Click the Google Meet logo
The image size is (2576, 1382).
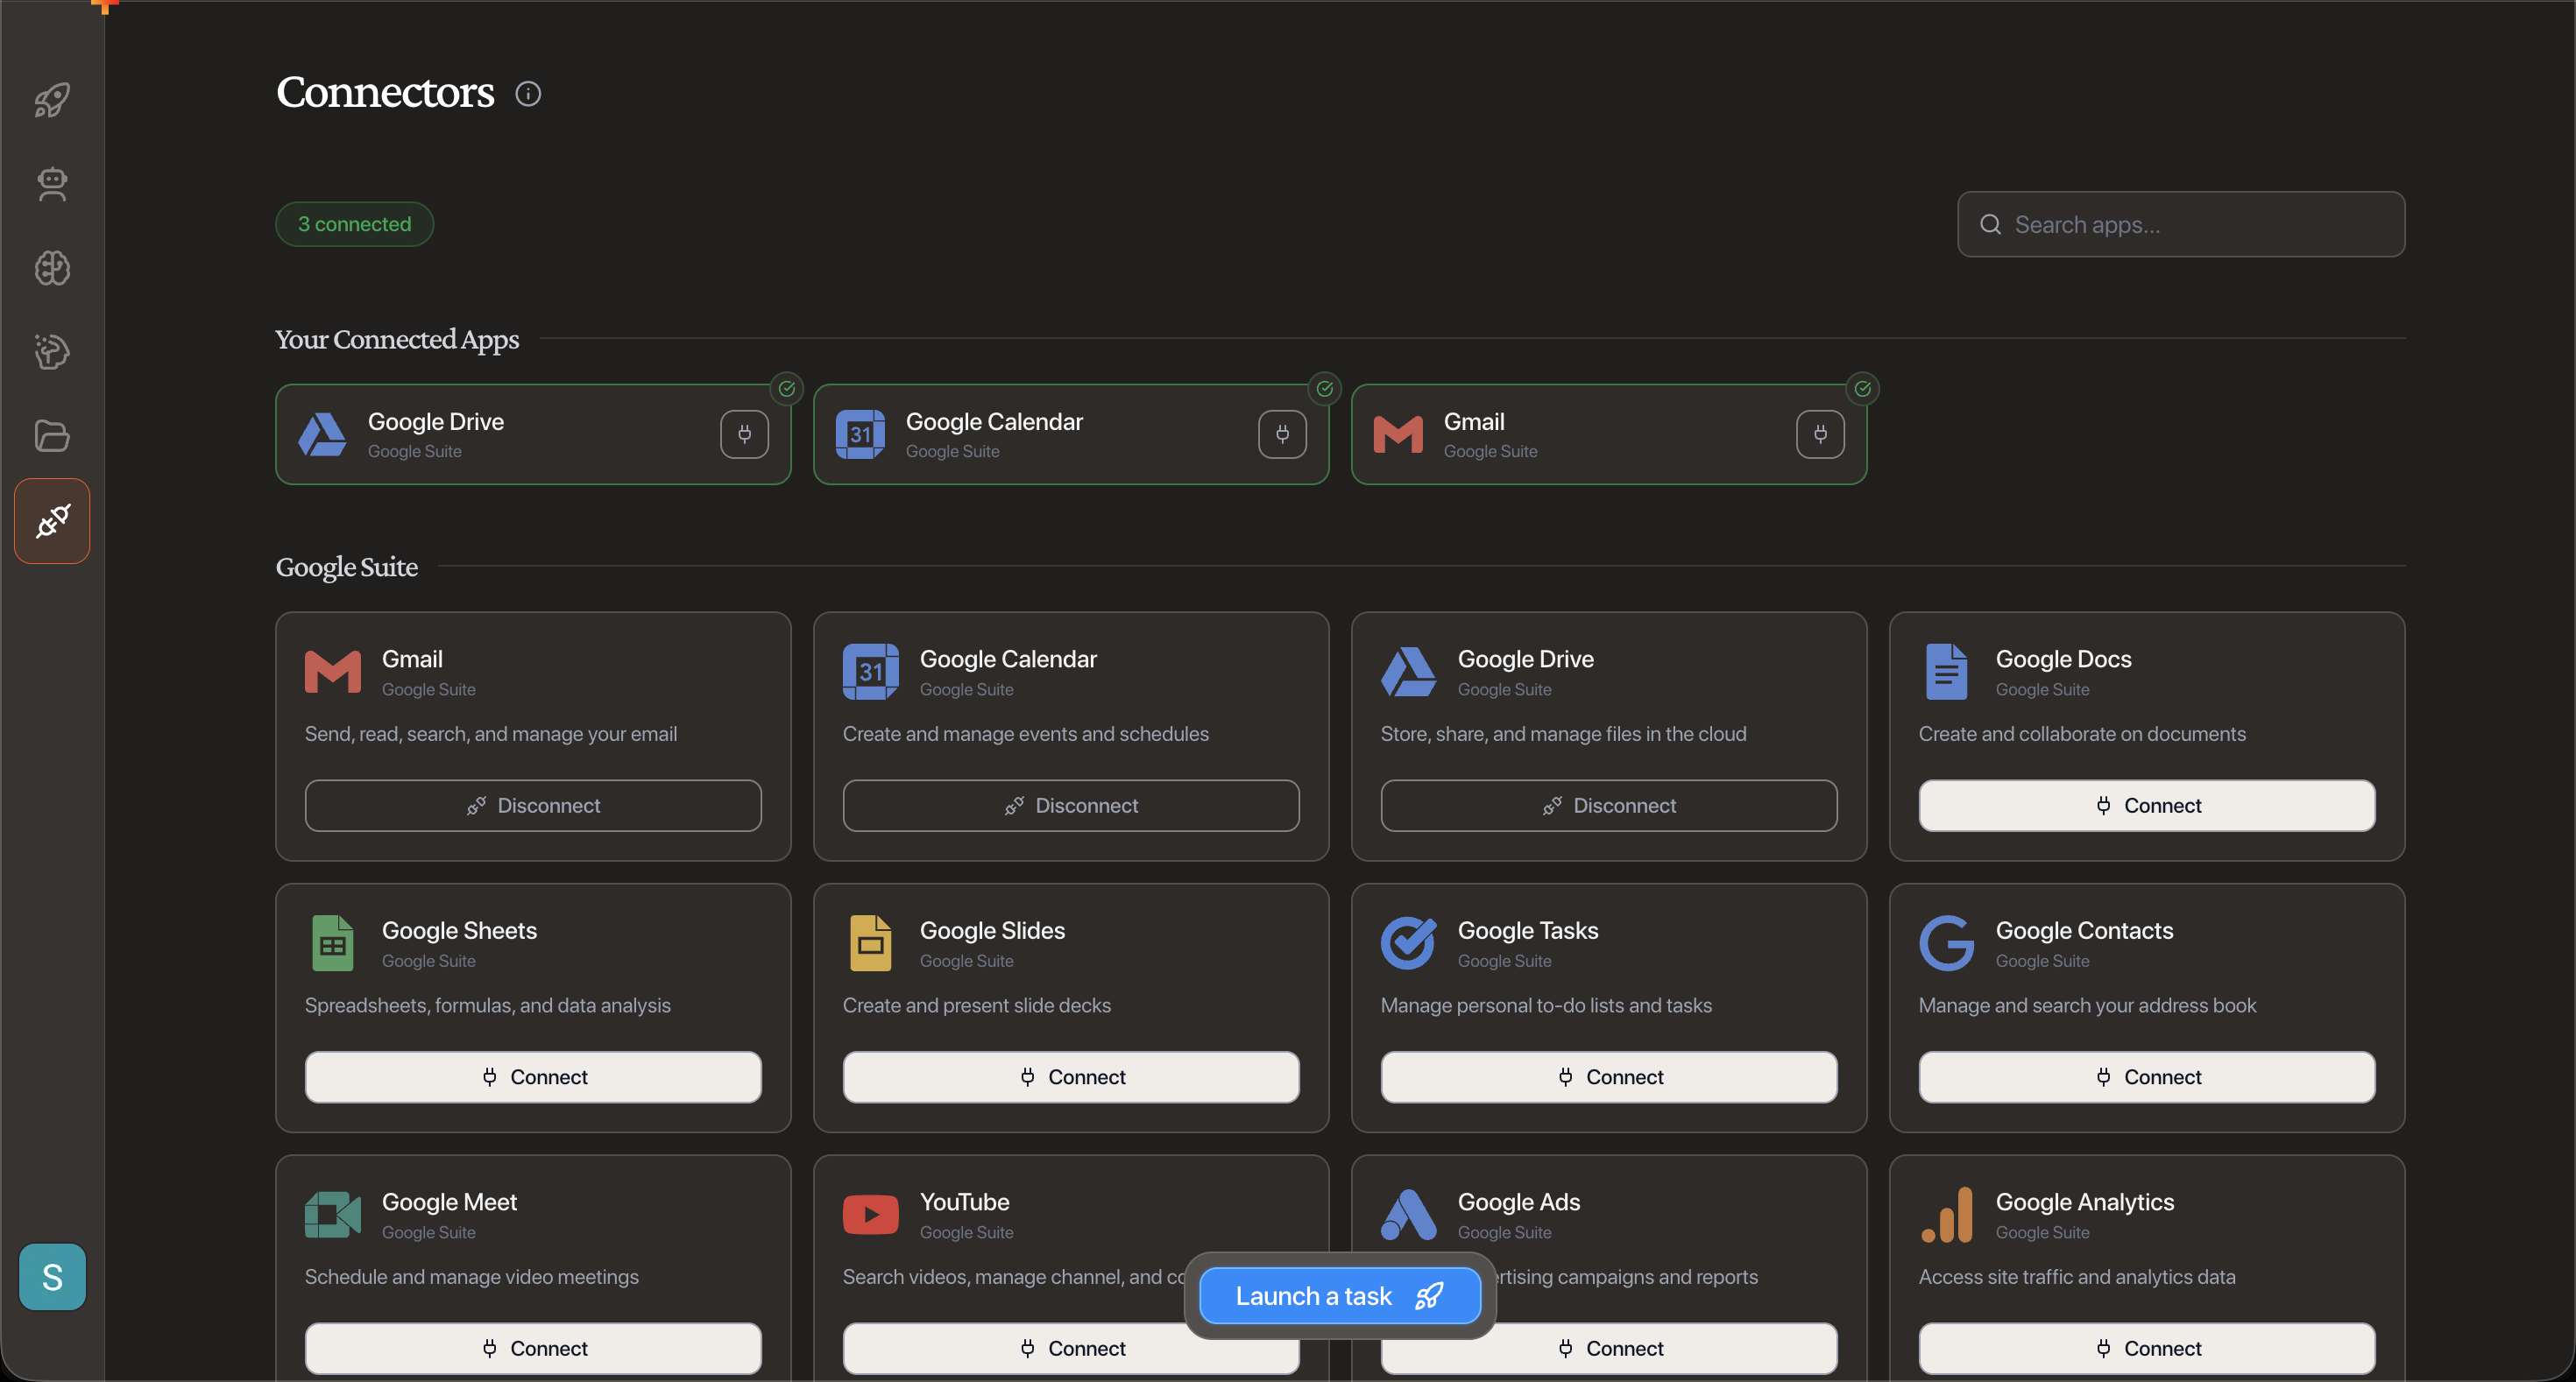333,1214
